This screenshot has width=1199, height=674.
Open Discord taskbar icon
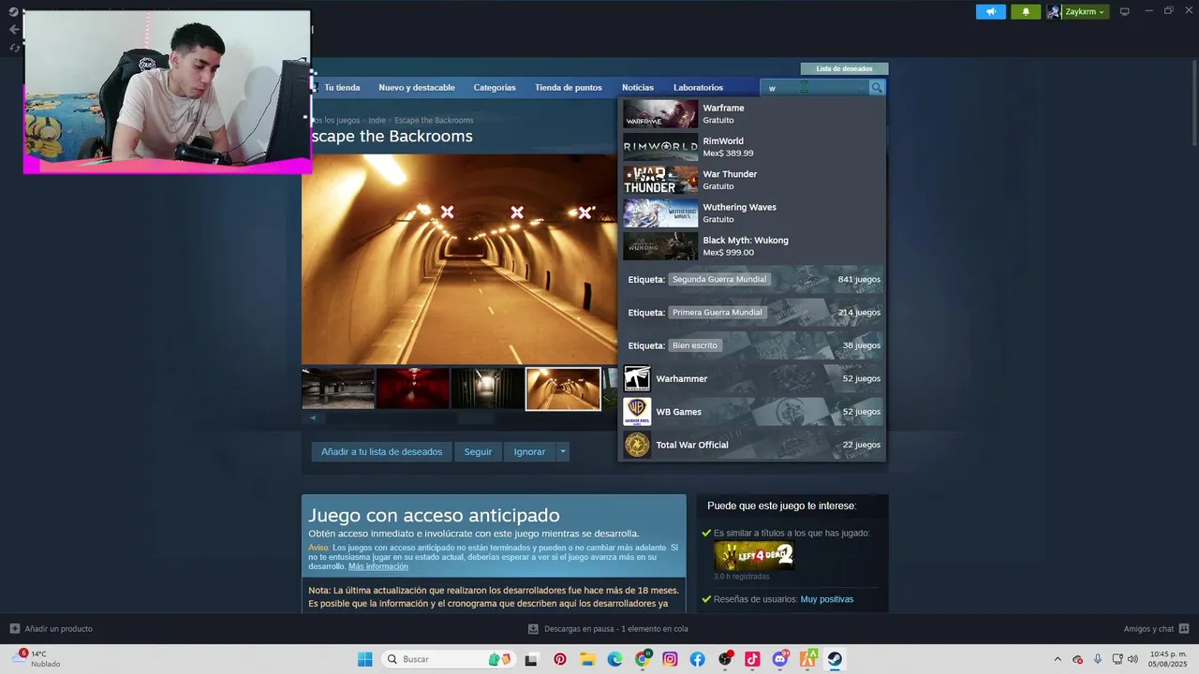click(780, 659)
